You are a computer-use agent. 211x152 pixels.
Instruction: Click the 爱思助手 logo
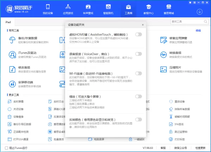tap(19, 9)
